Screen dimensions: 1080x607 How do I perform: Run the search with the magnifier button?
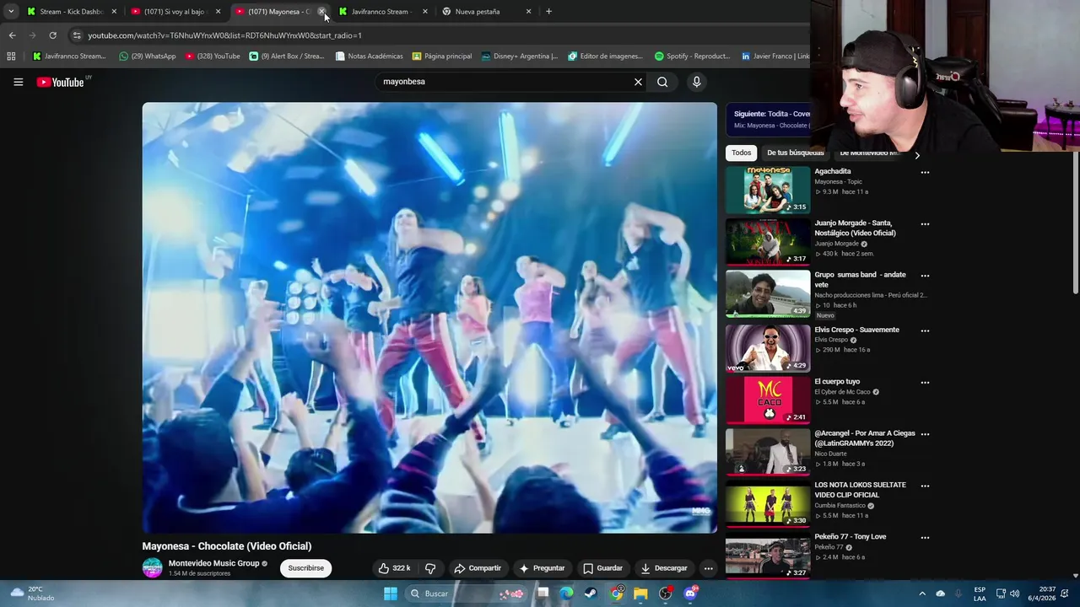pos(662,82)
